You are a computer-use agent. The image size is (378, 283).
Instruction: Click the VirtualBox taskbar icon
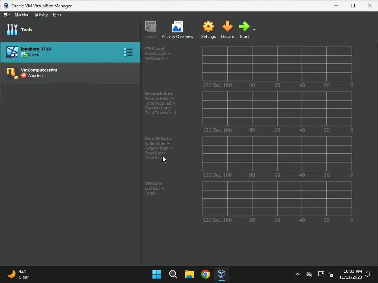[x=221, y=274]
